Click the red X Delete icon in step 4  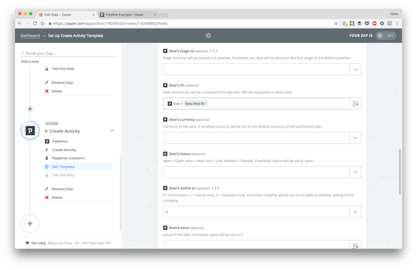click(47, 197)
